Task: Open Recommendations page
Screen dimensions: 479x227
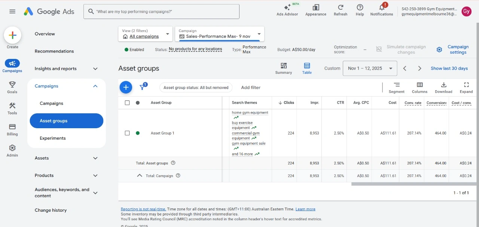Action: pos(54,51)
